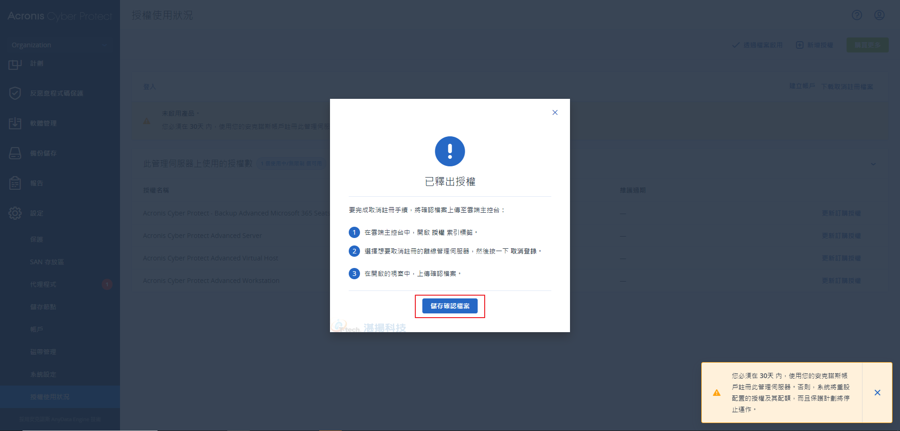Click 更新訂購授權 for Advanced Virtual Host row
The height and width of the screenshot is (431, 900).
pyautogui.click(x=841, y=258)
